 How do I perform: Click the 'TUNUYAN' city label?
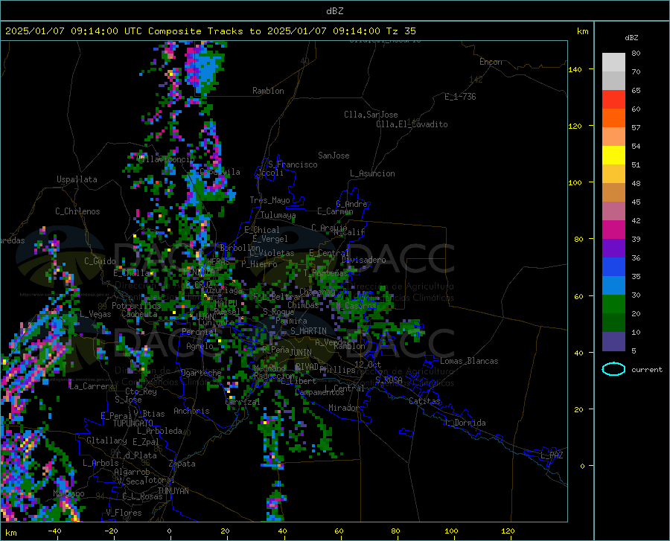173,491
